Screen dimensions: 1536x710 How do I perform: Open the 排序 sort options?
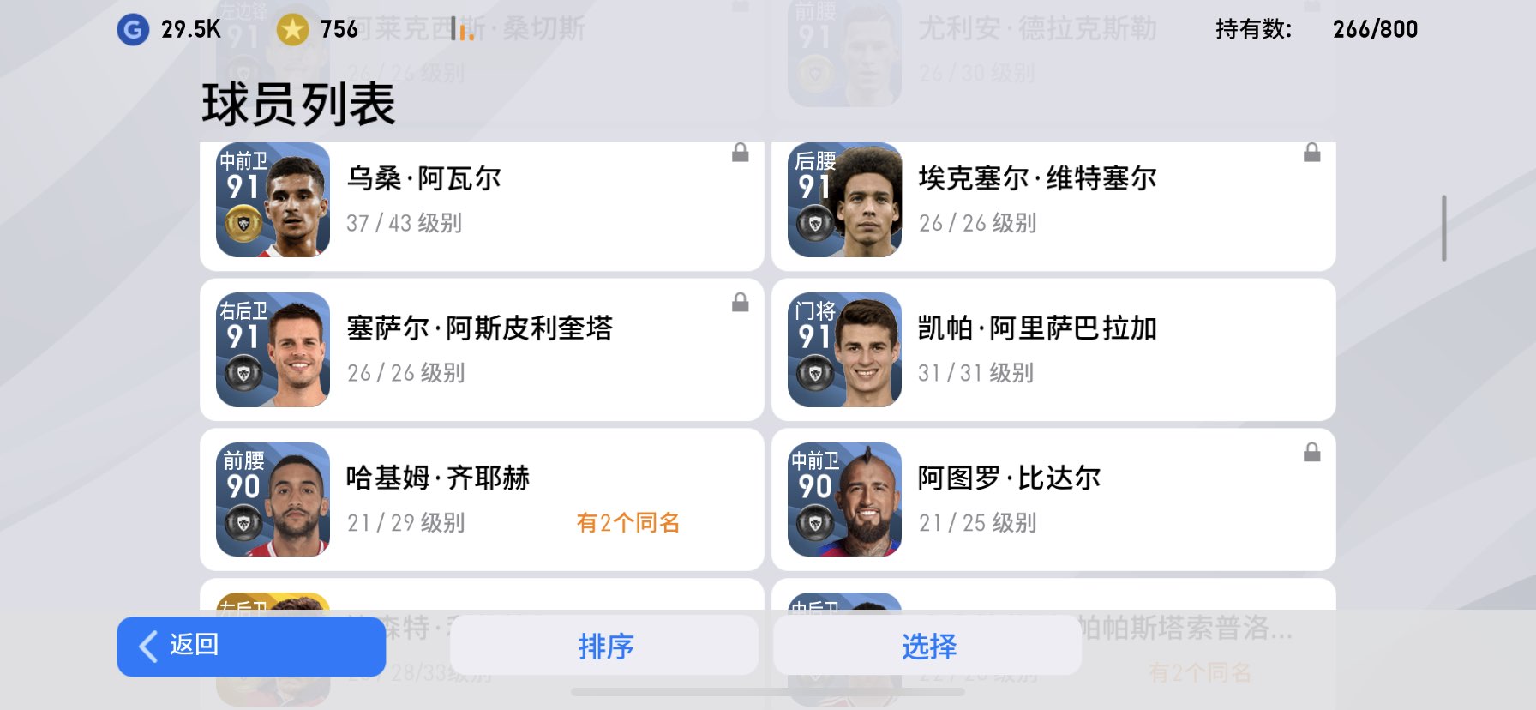[604, 646]
